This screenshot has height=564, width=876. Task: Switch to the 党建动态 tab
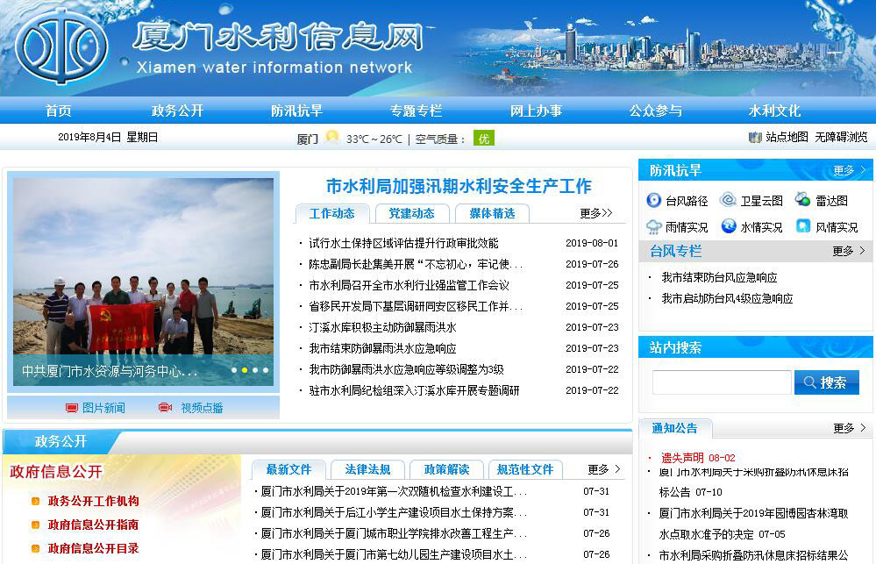(411, 213)
